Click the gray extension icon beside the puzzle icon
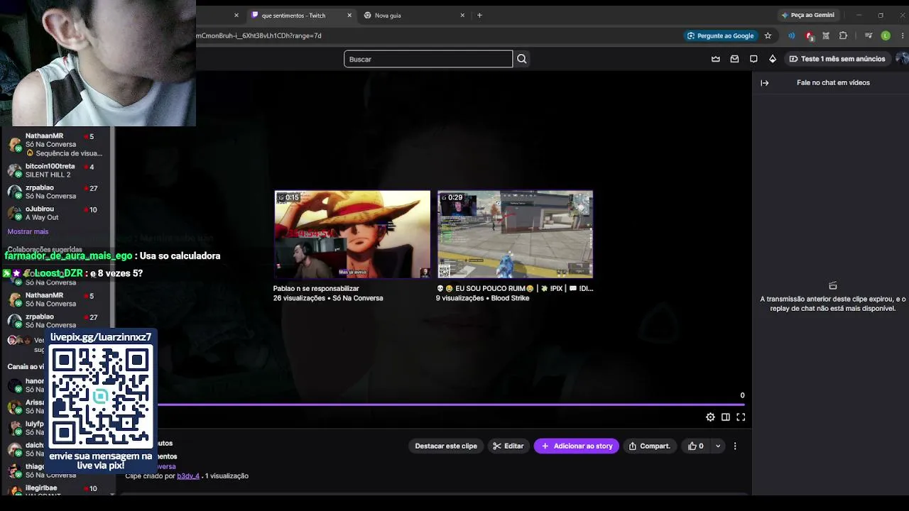This screenshot has height=511, width=909. [x=826, y=35]
